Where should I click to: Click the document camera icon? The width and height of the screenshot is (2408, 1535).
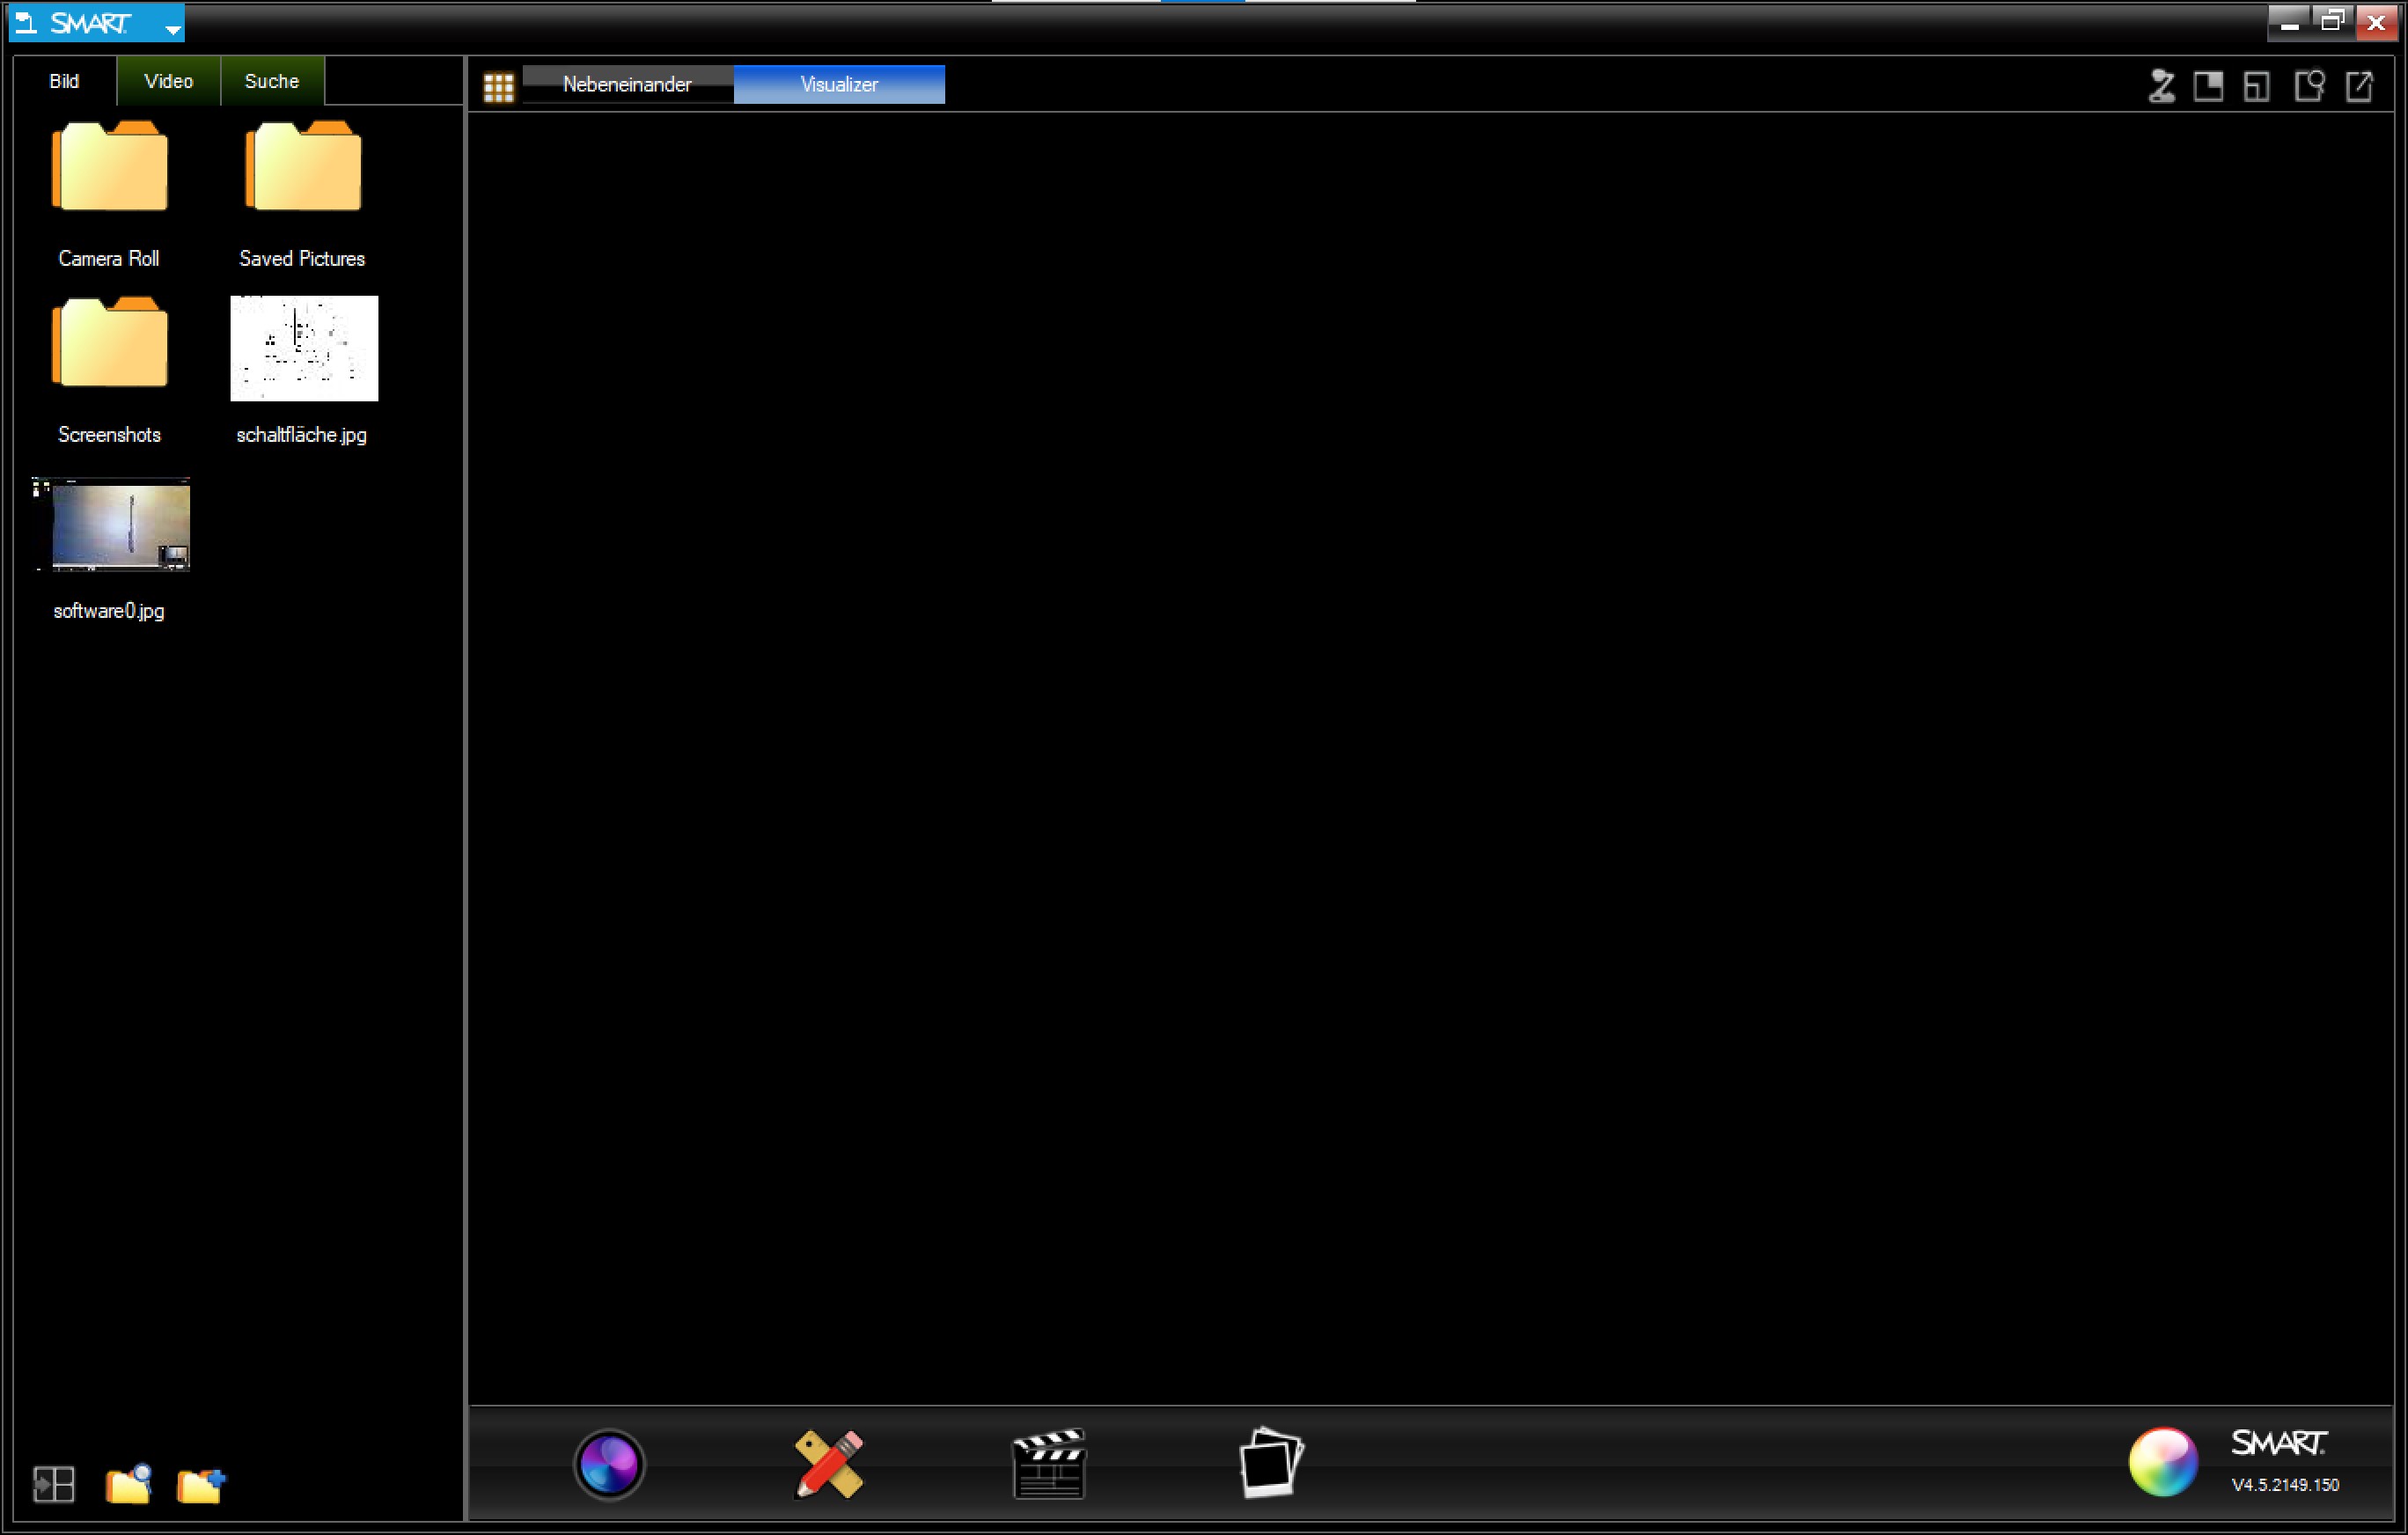[2162, 86]
